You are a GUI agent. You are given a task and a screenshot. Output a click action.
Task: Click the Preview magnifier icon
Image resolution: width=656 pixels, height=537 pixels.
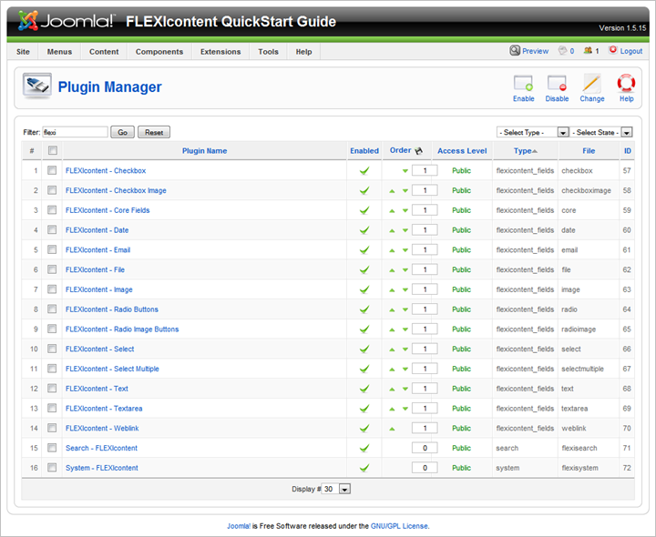[x=515, y=51]
